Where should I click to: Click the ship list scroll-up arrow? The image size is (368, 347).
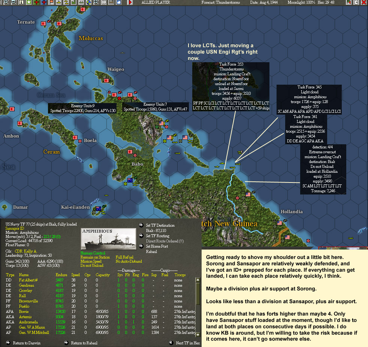coord(198,280)
